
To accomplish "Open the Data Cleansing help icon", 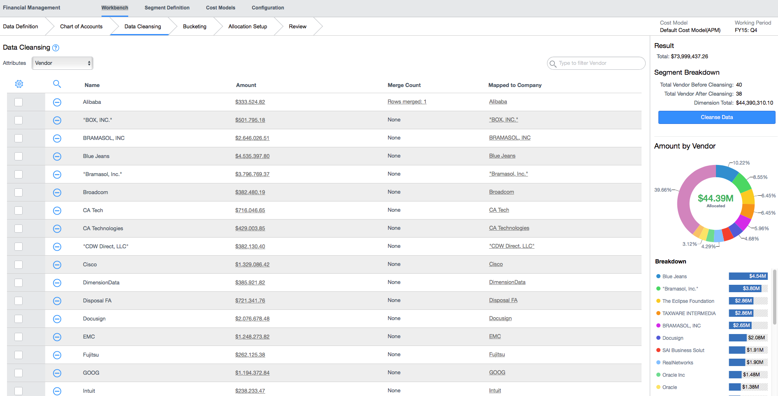I will pos(56,48).
